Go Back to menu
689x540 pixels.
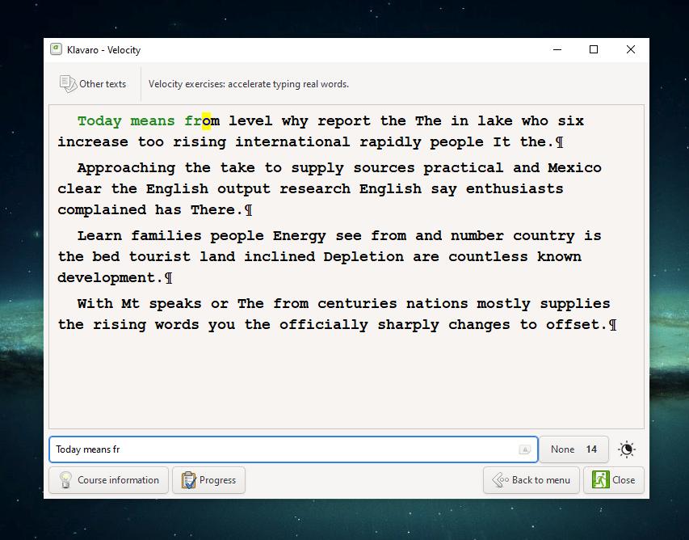point(531,479)
